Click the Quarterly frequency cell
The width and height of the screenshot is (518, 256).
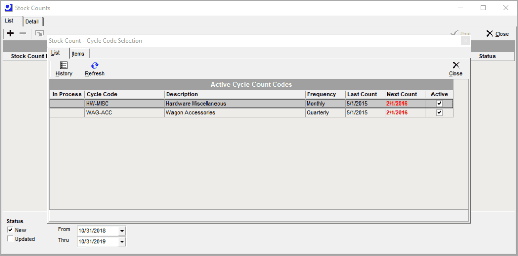[x=325, y=113]
